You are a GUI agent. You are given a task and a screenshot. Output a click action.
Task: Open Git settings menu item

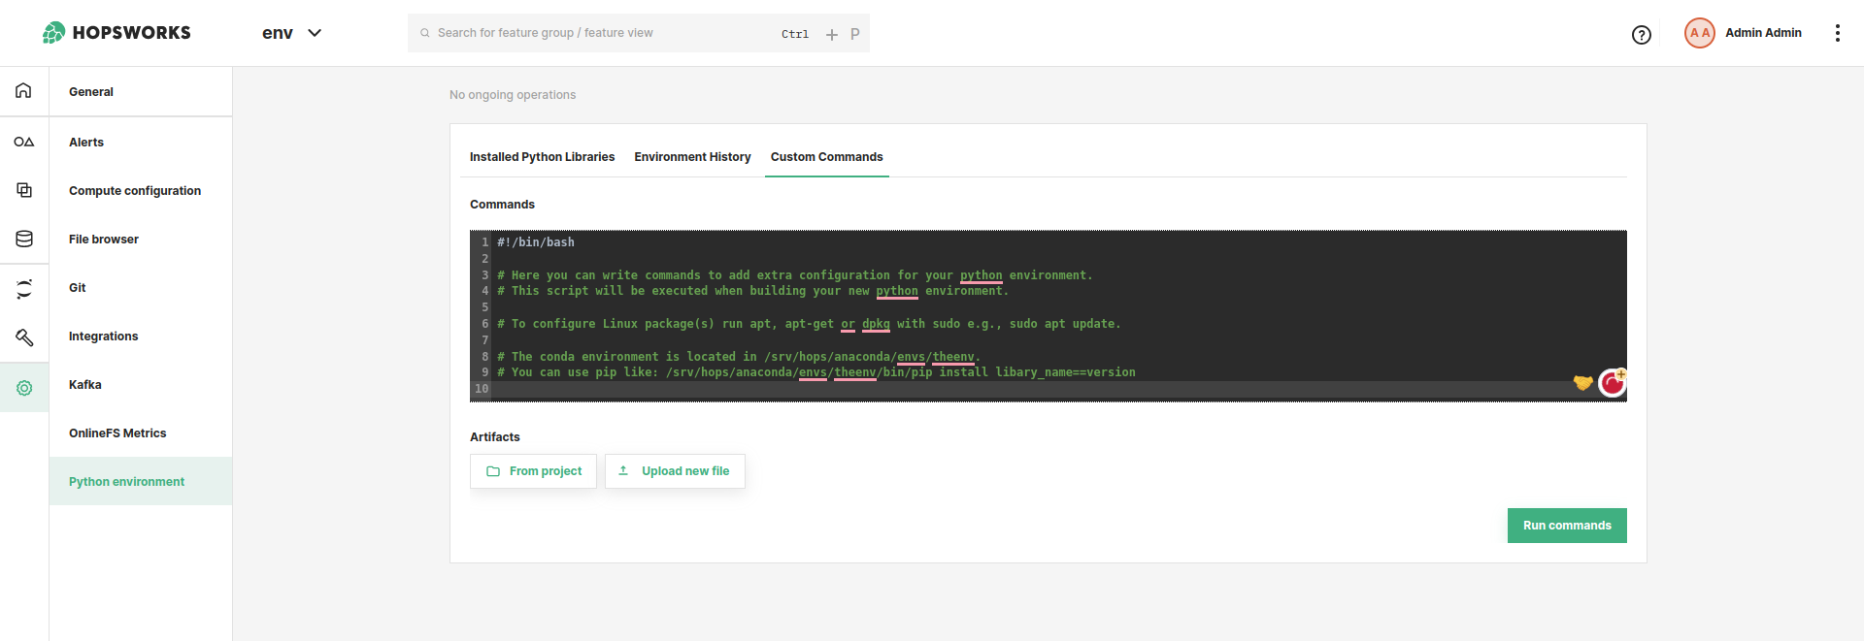[141, 288]
